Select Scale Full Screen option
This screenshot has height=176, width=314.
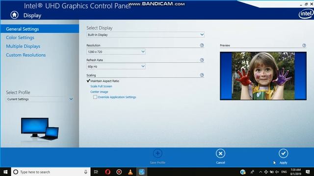[x=101, y=86]
